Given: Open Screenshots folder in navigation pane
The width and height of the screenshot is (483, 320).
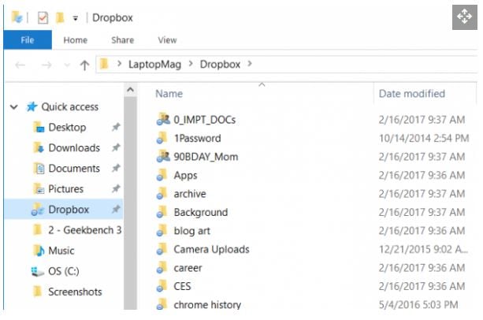Looking at the screenshot, I should [75, 292].
